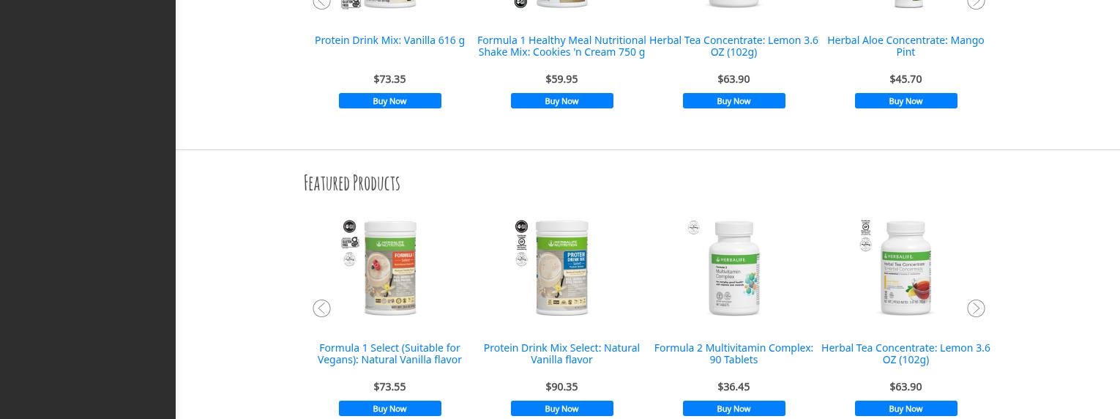The height and width of the screenshot is (419, 1120).
Task: Click the Featured Products next arrow
Action: pos(976,308)
